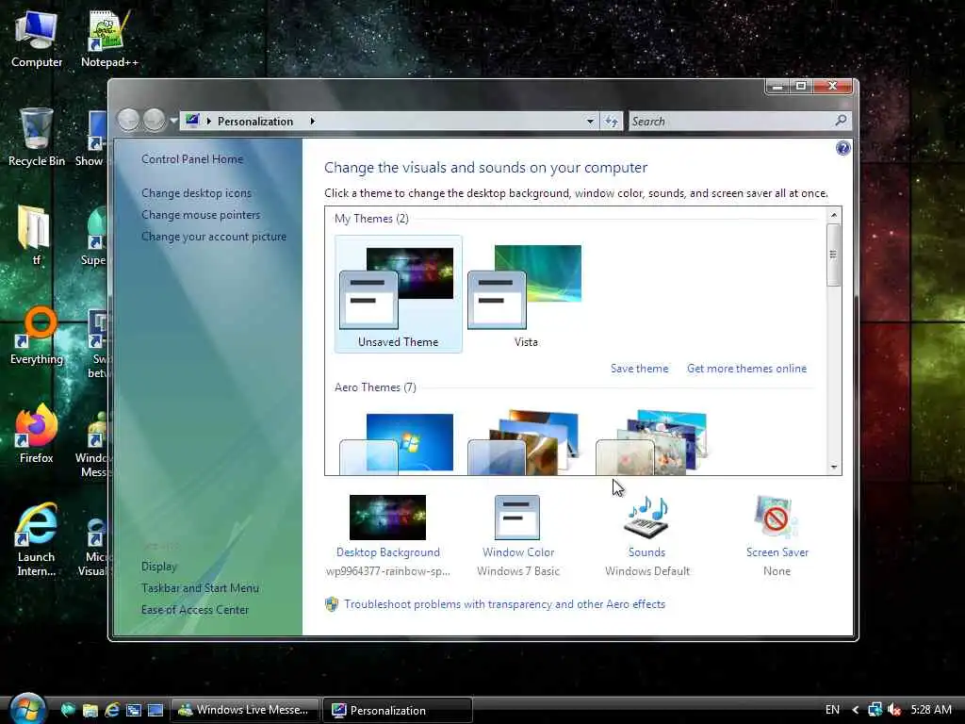Open Ease of Access Center link
Image resolution: width=965 pixels, height=724 pixels.
tap(195, 610)
